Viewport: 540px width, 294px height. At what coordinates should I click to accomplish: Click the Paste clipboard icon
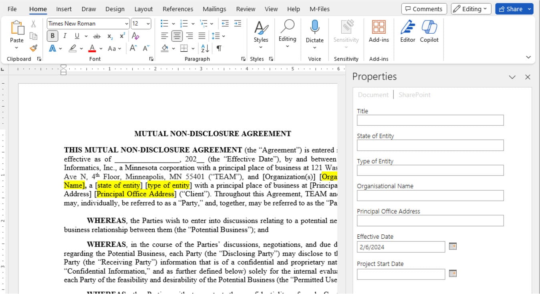point(17,28)
